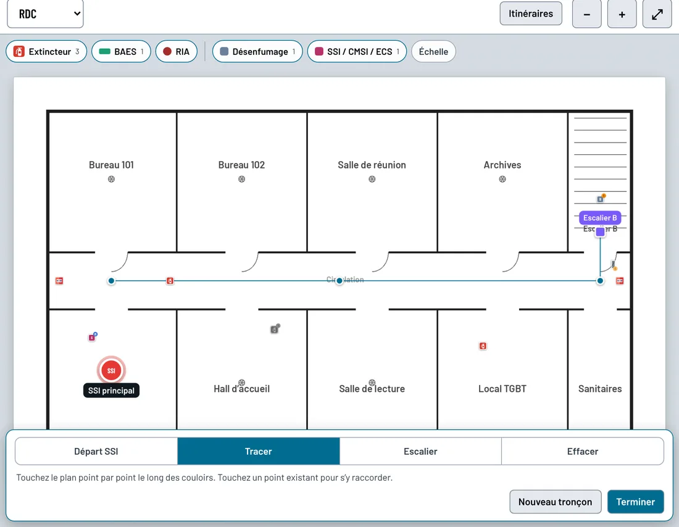
Task: Click the Nouveau tronçon button
Action: [x=555, y=502]
